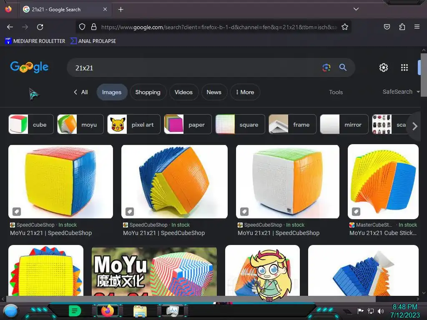This screenshot has width=427, height=320.
Task: Open the Save to Pocket icon
Action: [x=387, y=27]
